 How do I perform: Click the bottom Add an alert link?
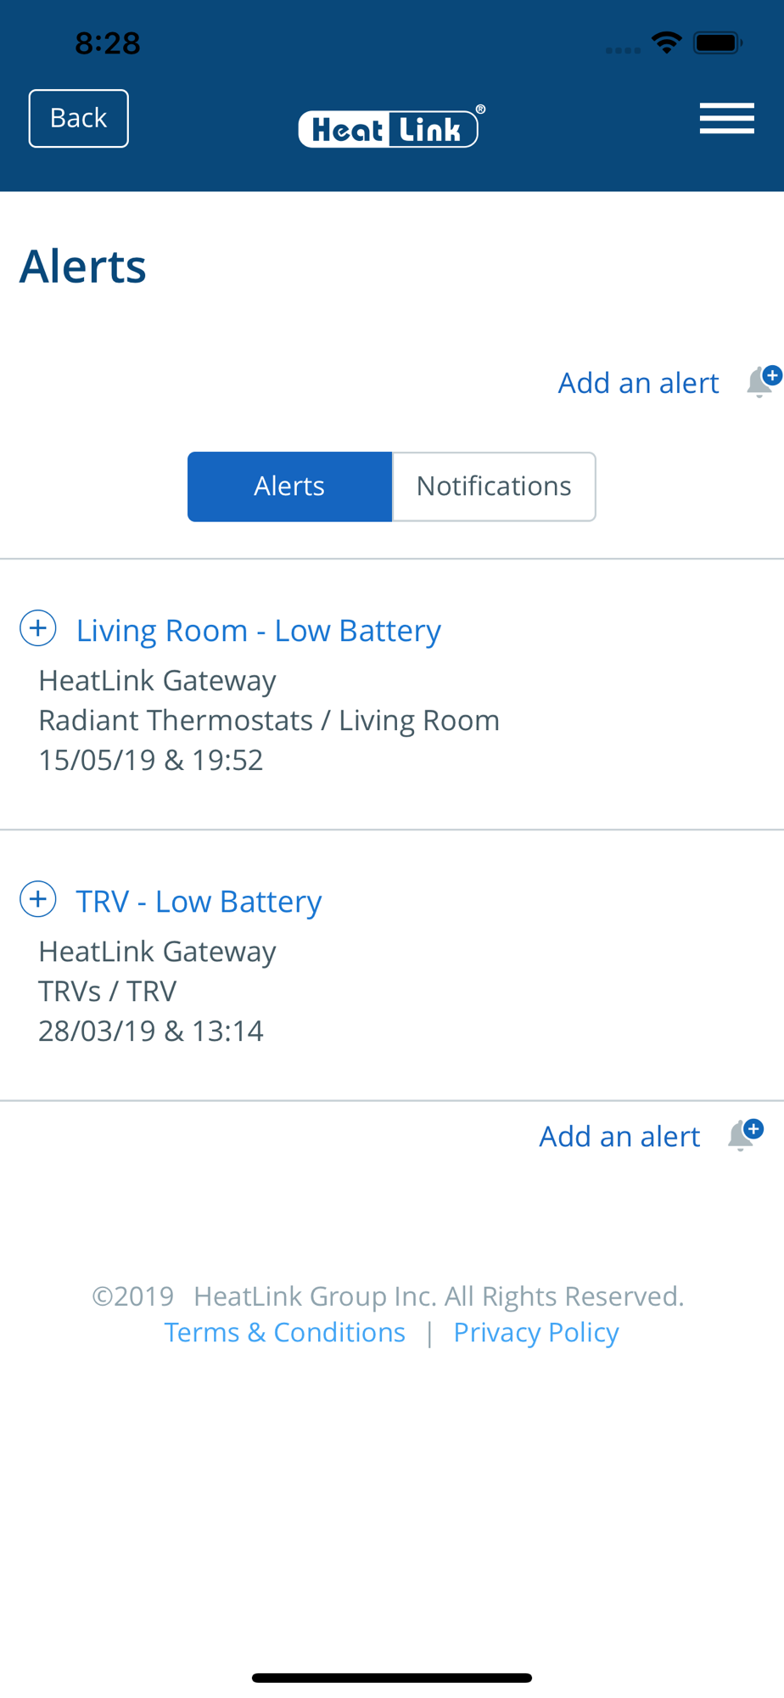click(x=619, y=1136)
